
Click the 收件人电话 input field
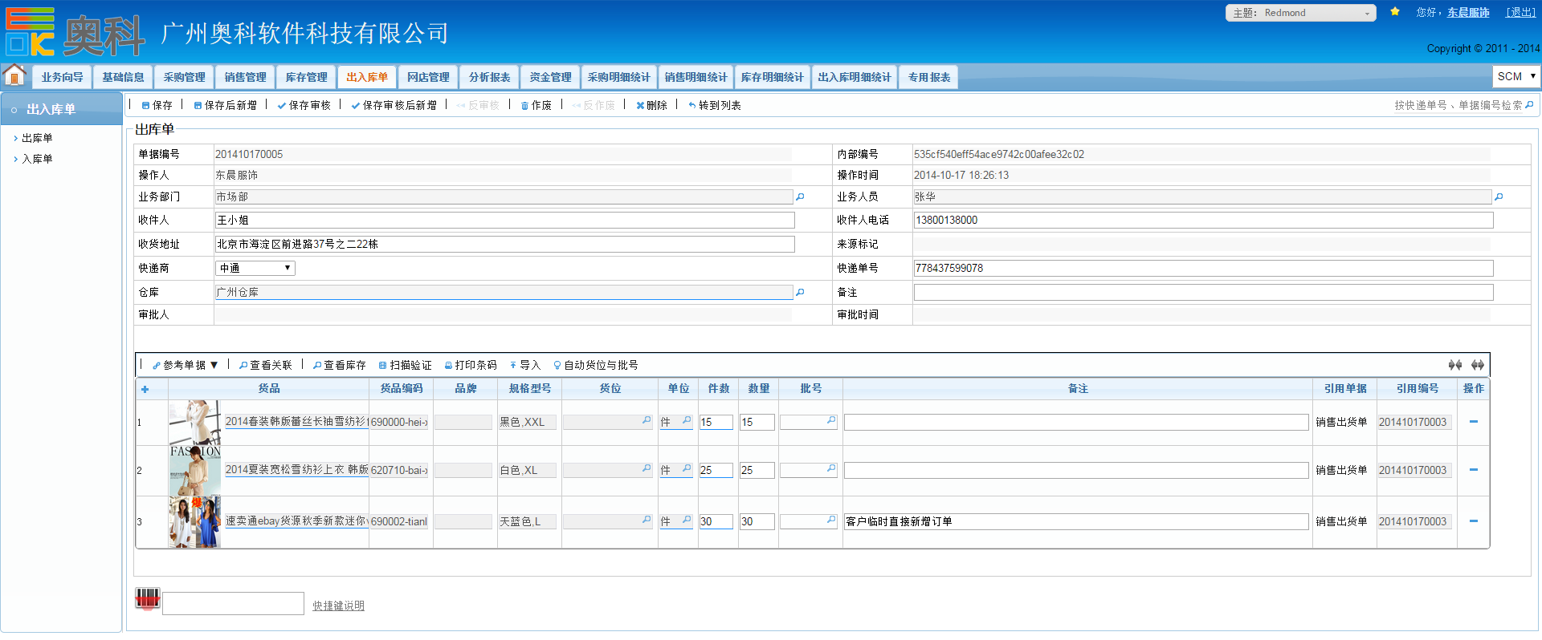click(x=1202, y=220)
